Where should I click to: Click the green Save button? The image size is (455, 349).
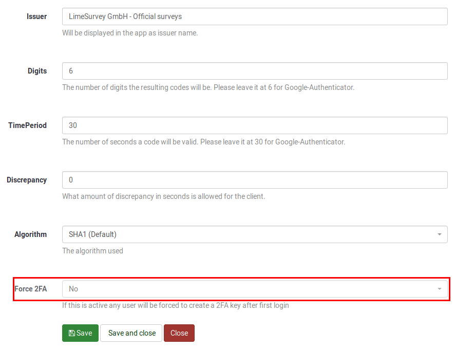pyautogui.click(x=81, y=333)
